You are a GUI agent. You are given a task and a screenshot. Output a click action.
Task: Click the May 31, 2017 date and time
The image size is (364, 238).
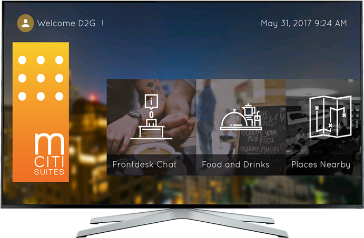click(304, 23)
